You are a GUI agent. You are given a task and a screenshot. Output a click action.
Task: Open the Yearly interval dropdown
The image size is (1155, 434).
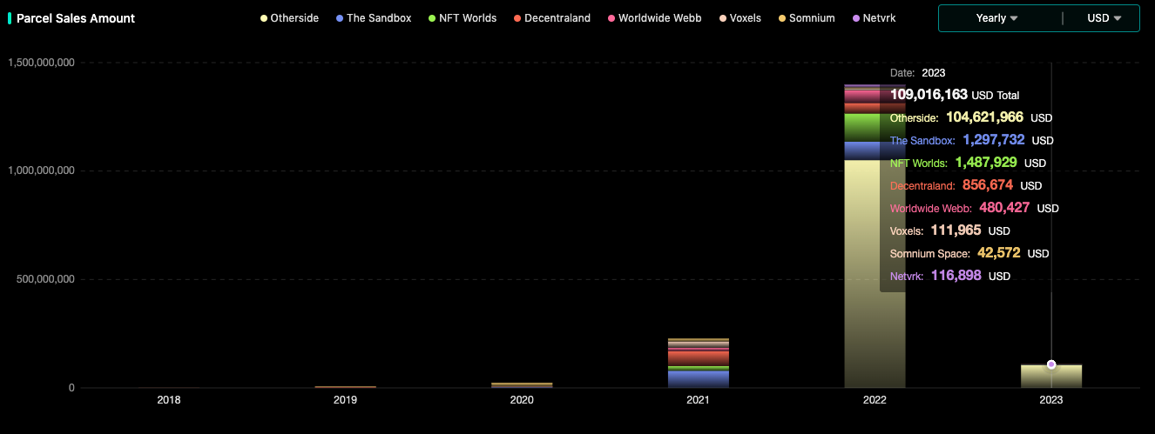point(996,18)
